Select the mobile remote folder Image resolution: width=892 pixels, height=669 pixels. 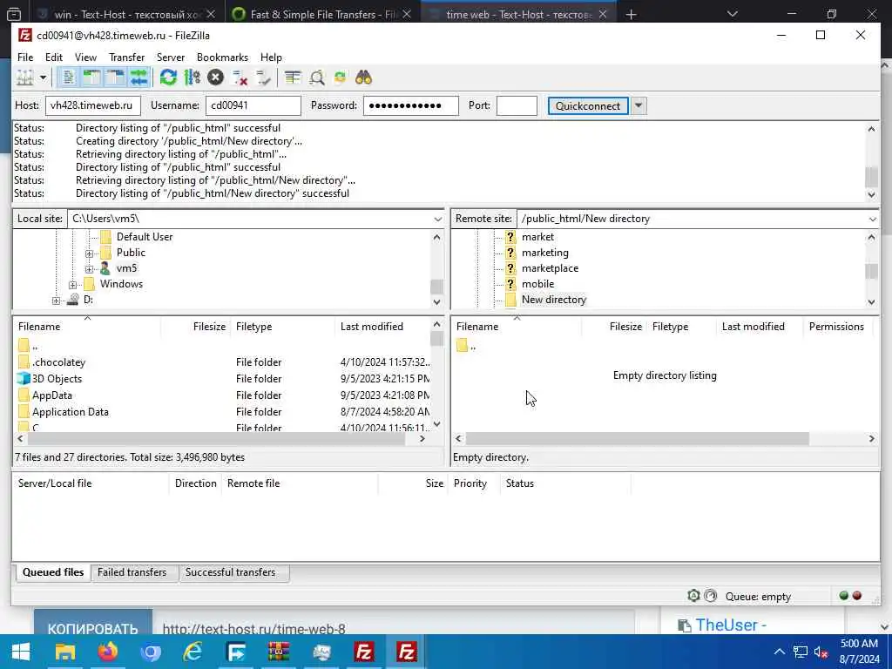coord(537,284)
